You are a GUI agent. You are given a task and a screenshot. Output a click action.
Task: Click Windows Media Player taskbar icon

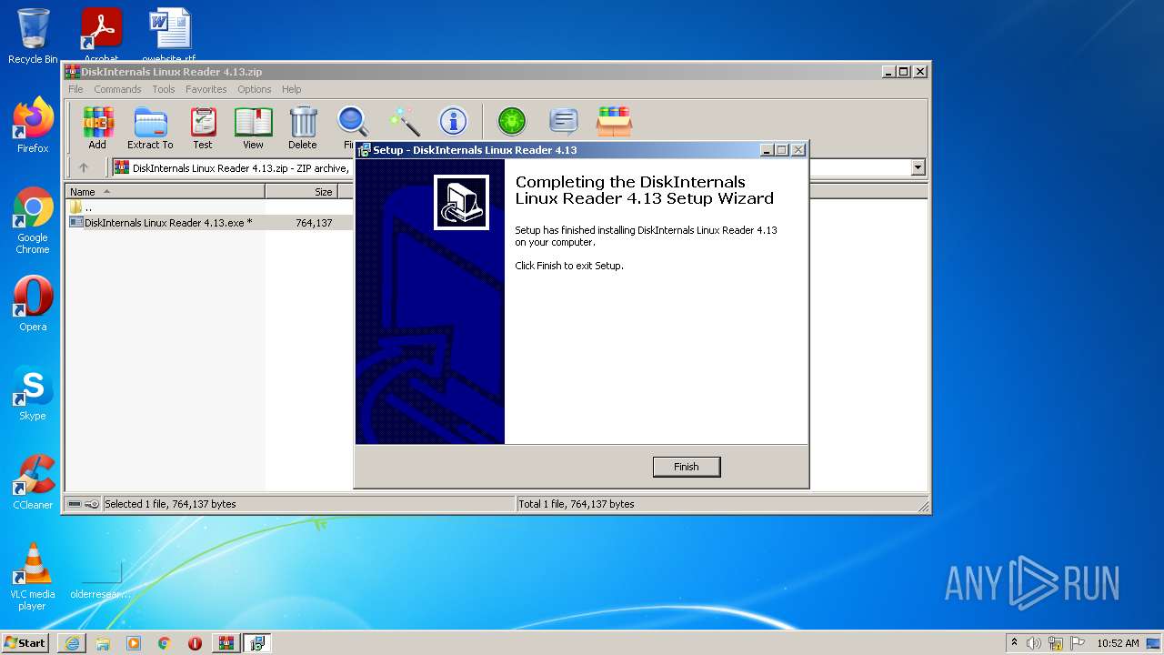134,643
